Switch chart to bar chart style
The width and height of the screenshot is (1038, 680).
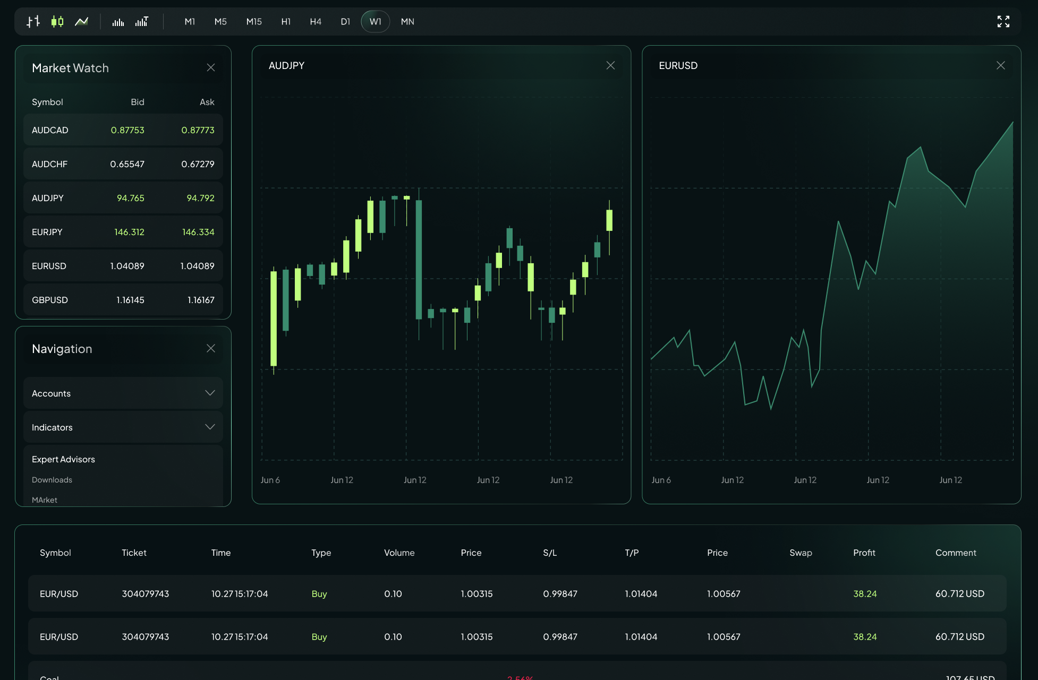tap(32, 22)
